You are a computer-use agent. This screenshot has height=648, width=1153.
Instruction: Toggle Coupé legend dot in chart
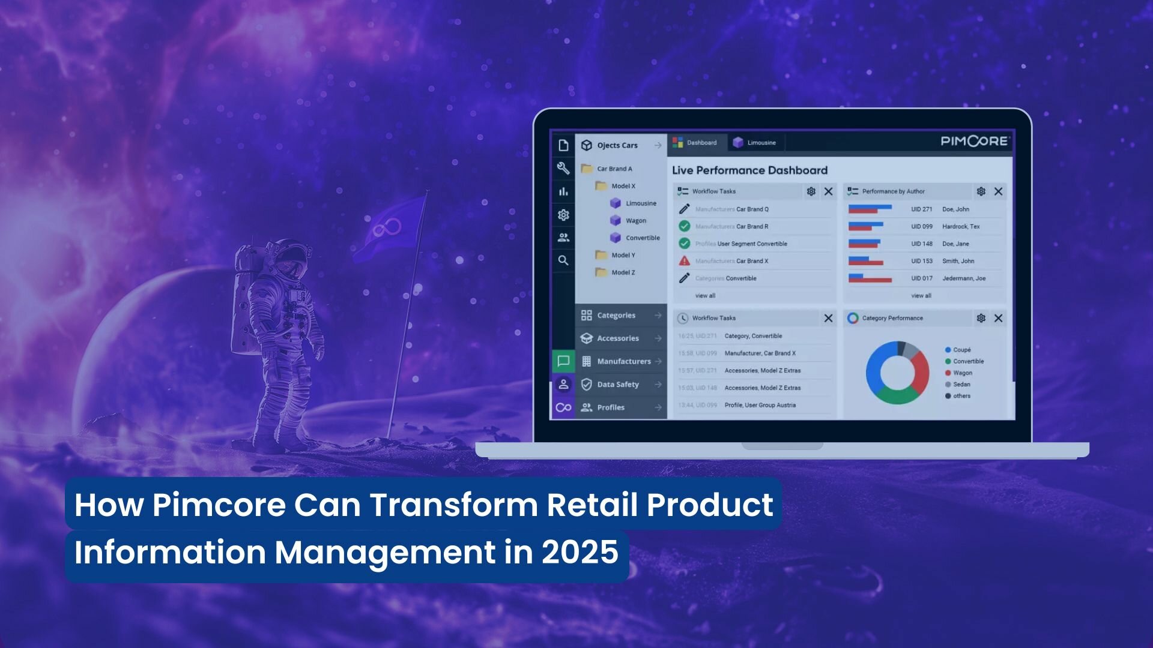[948, 350]
